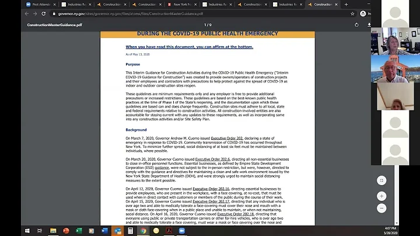Select the man with glasses video thumbnail
420x236 pixels.
coord(395,69)
